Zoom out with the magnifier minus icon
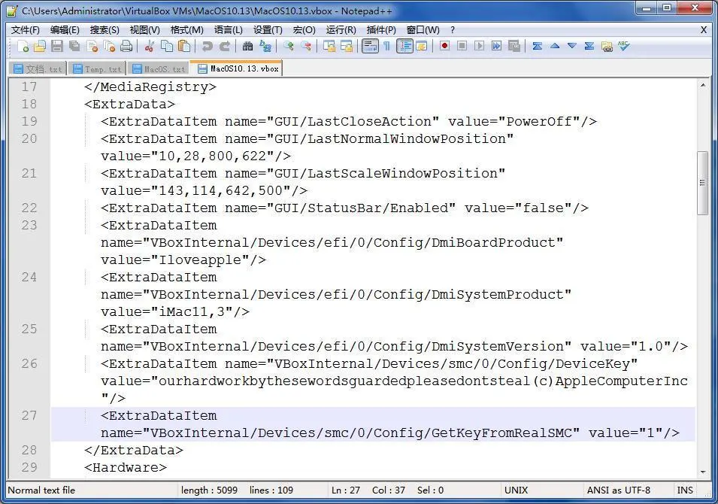The width and height of the screenshot is (718, 504). tap(306, 47)
